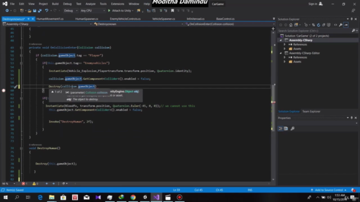360x202 pixels.
Task: Toggle Preview Selected Items in Solution Explorer toolbar
Action: point(346,25)
